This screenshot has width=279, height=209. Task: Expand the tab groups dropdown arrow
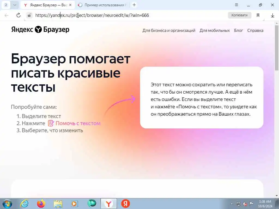(x=15, y=5)
